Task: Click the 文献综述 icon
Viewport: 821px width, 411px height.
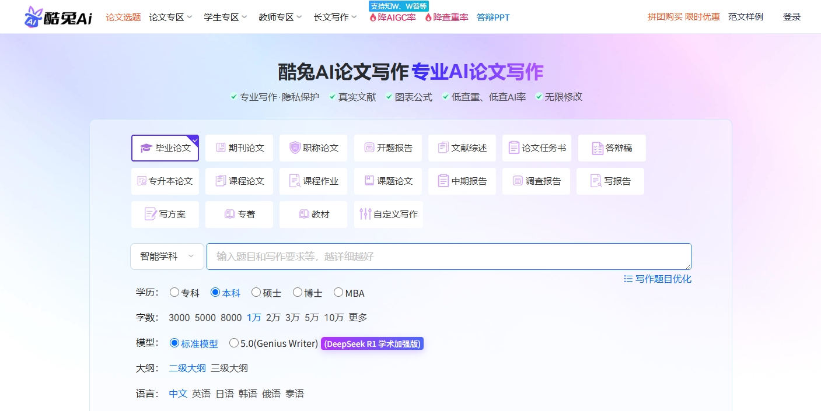Action: (443, 147)
